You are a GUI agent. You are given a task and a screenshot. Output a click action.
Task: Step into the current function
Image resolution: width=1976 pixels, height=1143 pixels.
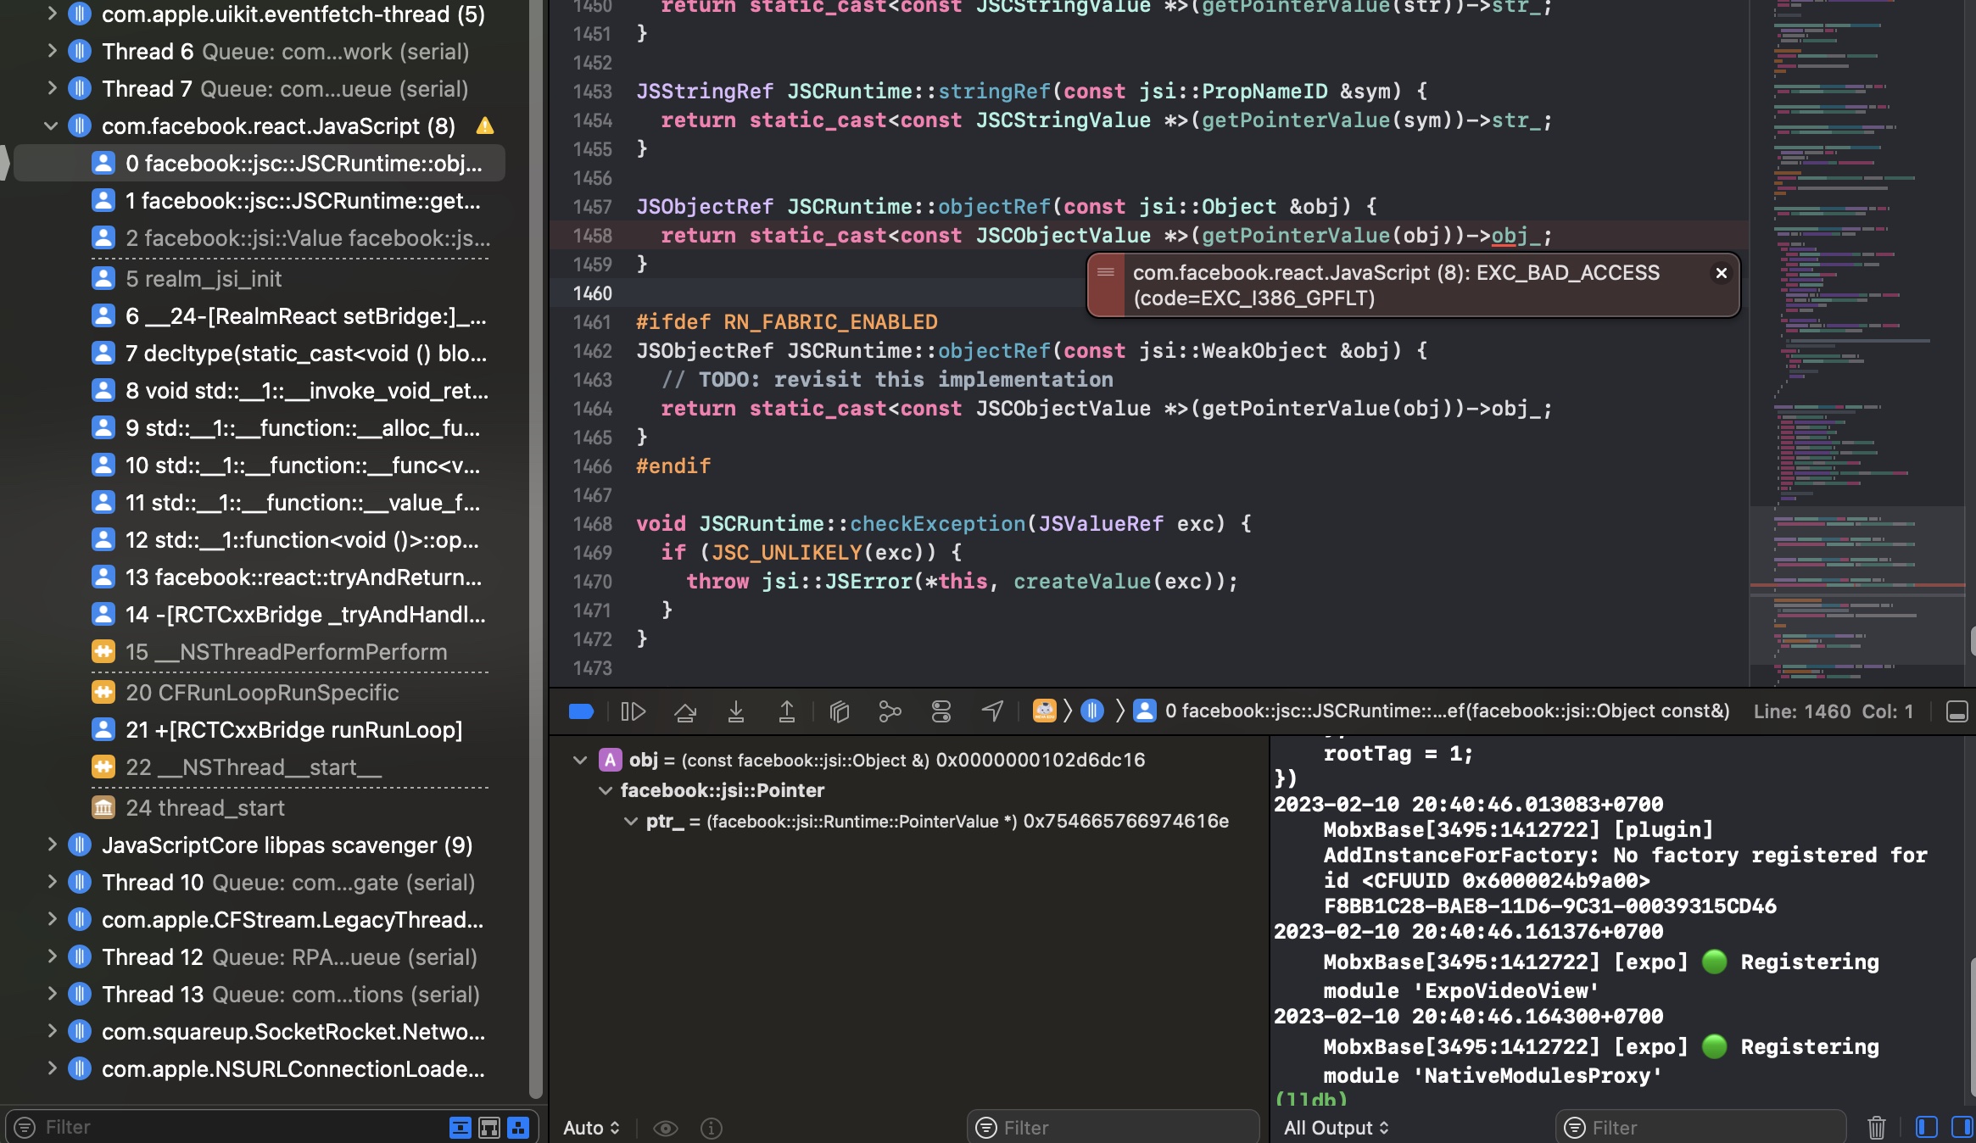coord(736,711)
